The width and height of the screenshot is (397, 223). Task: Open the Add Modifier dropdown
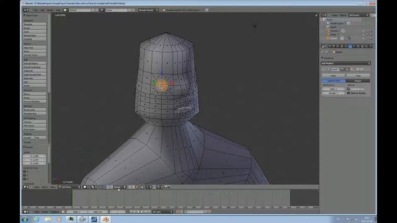point(346,63)
